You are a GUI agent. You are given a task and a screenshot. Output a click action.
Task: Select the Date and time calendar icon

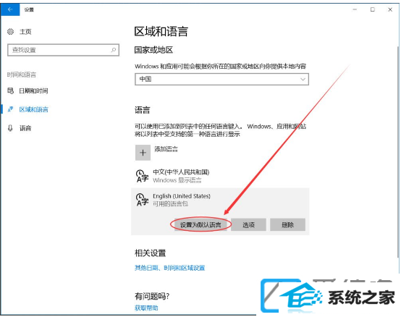tap(10, 90)
